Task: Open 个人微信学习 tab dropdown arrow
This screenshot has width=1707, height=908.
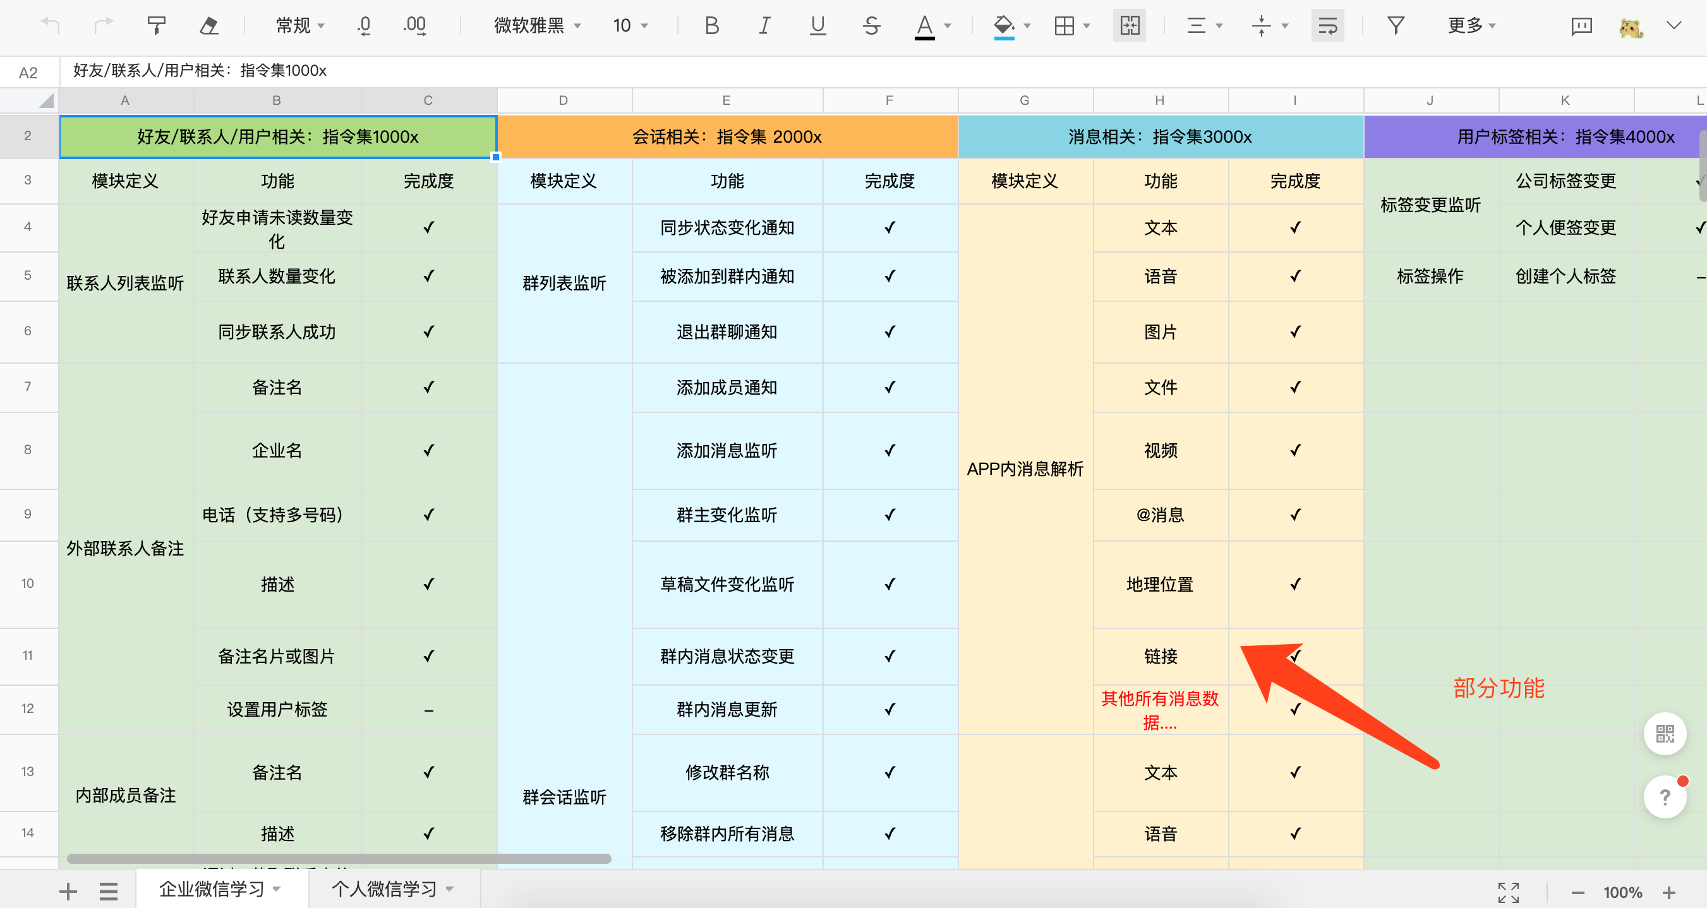Action: tap(449, 890)
